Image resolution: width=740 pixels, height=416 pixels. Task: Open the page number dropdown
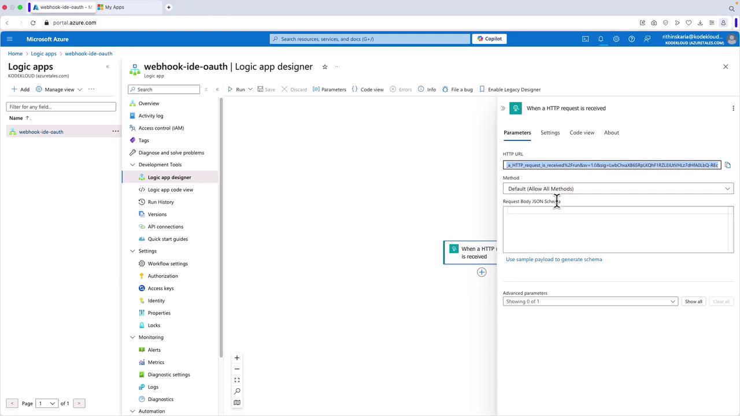(x=47, y=403)
